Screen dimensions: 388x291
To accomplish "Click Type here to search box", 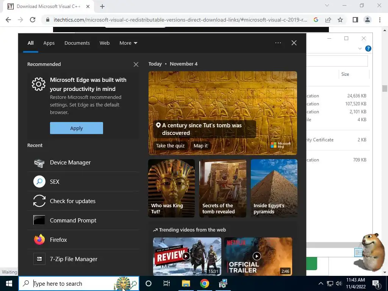I will click(79, 283).
